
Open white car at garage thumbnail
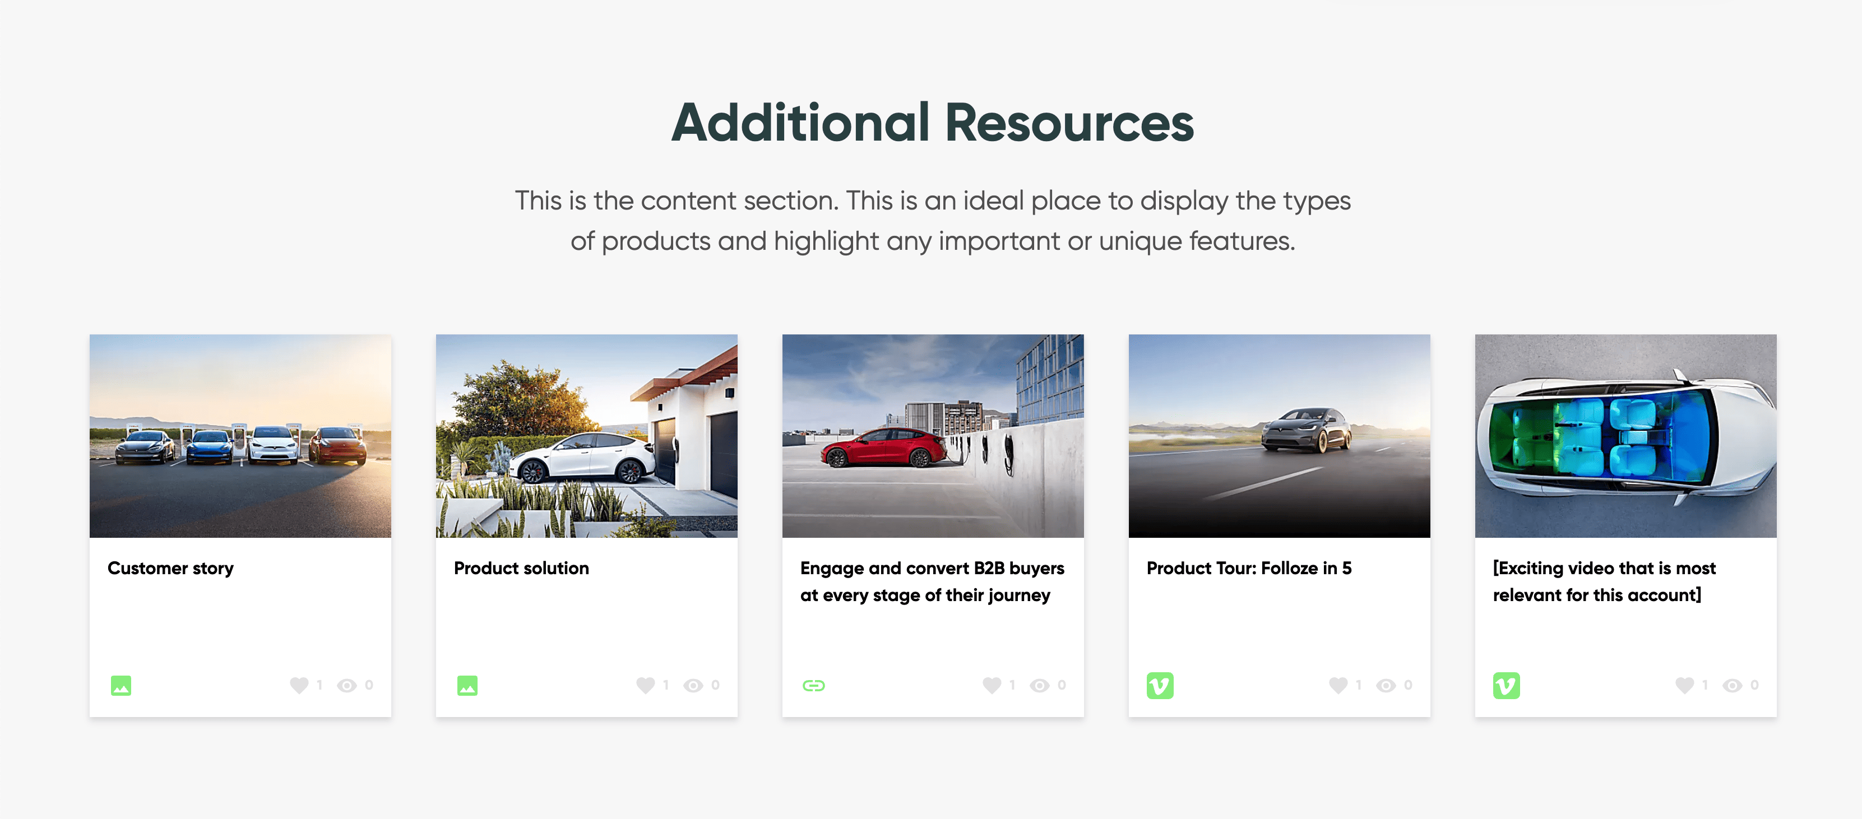click(x=586, y=435)
